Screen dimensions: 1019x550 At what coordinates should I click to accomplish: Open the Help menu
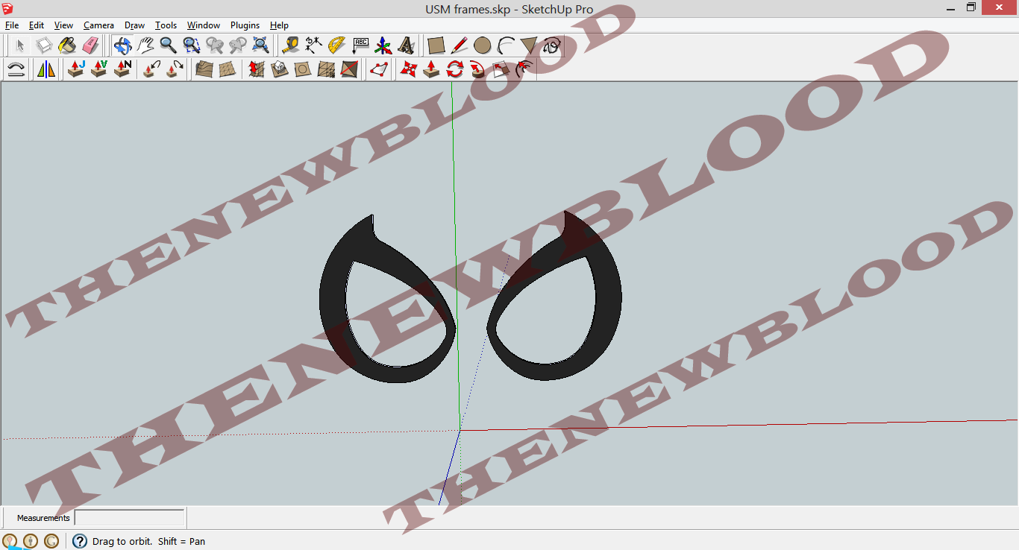coord(279,25)
